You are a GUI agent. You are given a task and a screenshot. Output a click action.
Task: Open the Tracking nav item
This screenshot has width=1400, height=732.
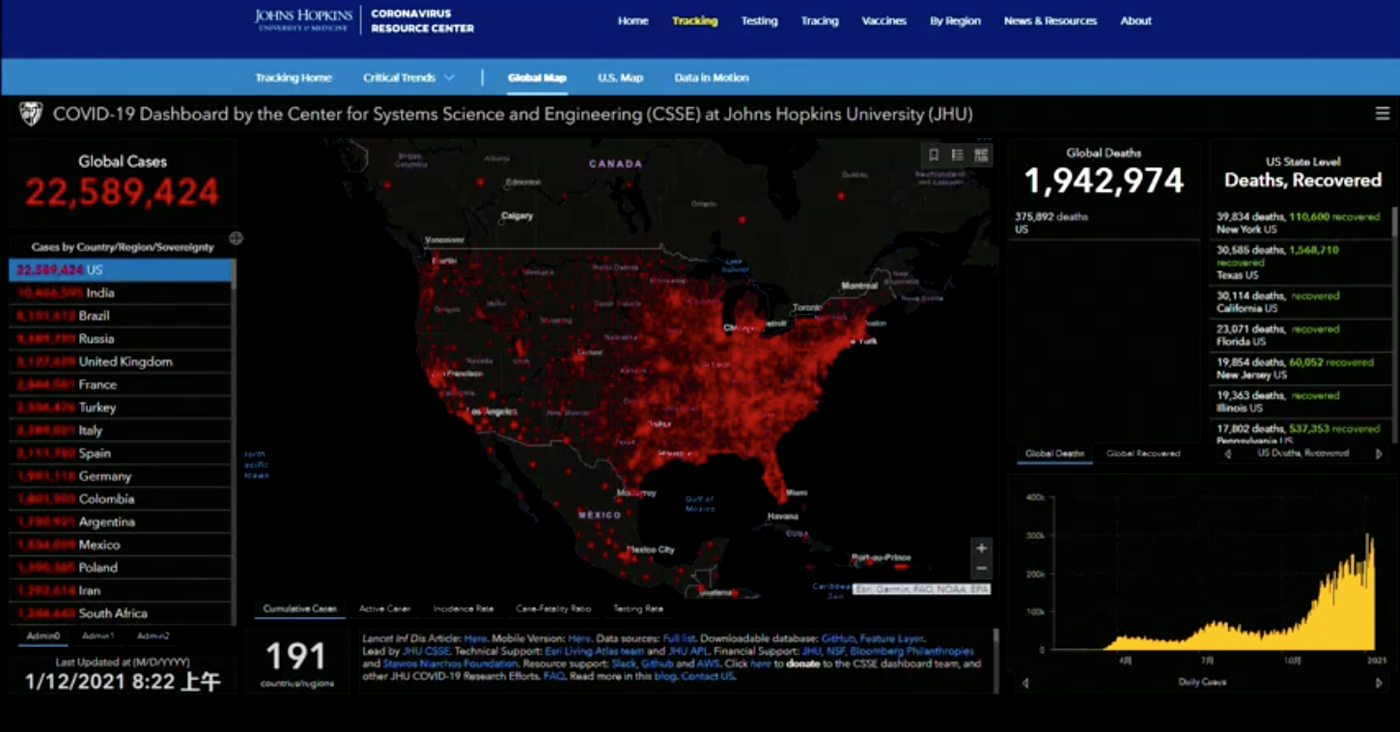pyautogui.click(x=695, y=20)
